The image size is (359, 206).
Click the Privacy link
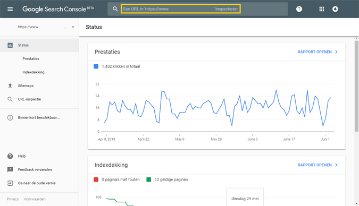(x=13, y=199)
